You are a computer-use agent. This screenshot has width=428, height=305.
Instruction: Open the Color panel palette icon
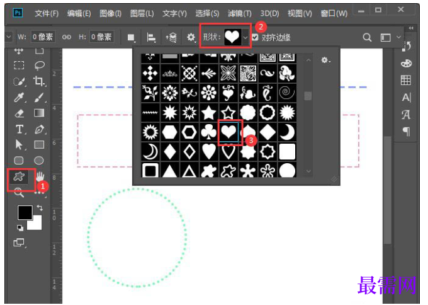click(406, 64)
